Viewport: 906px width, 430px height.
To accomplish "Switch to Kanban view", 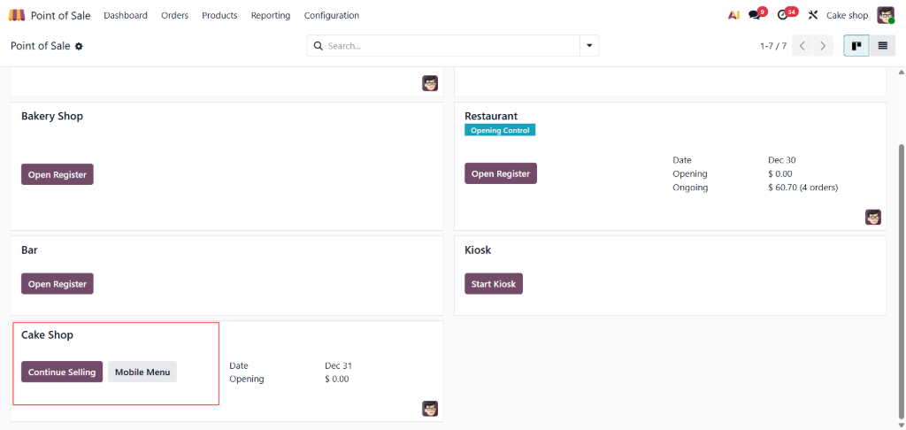I will [x=856, y=46].
